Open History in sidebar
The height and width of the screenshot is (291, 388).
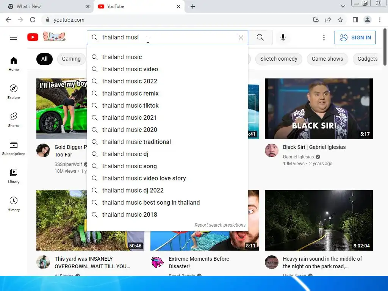click(14, 204)
